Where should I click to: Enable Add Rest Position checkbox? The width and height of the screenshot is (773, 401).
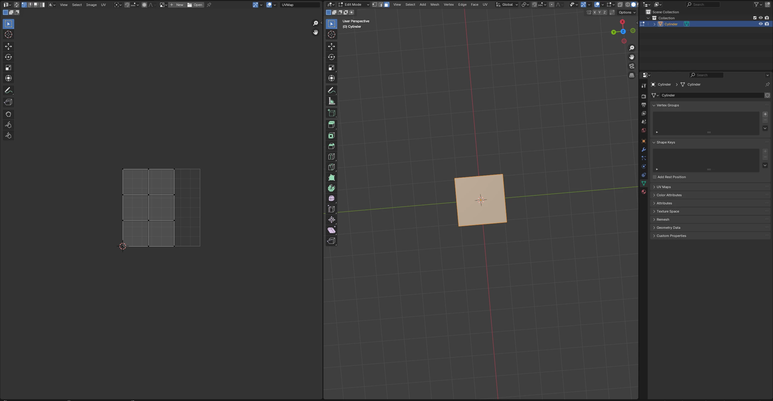click(x=655, y=177)
